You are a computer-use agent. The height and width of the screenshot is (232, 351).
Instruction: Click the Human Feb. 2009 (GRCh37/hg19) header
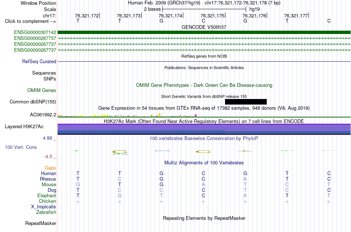point(164,3)
